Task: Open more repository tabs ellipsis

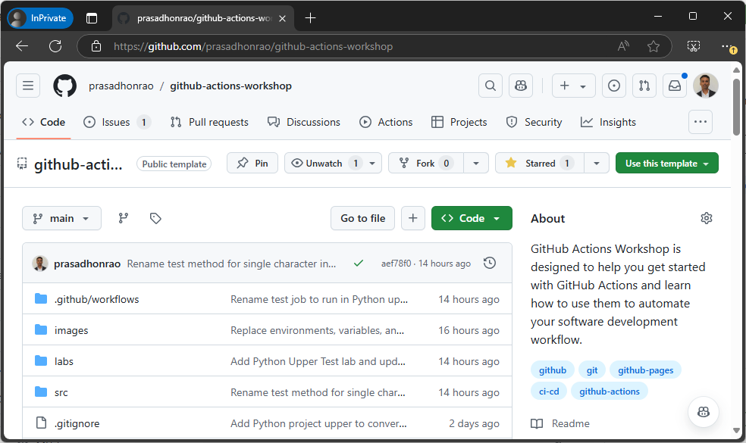Action: (x=701, y=122)
